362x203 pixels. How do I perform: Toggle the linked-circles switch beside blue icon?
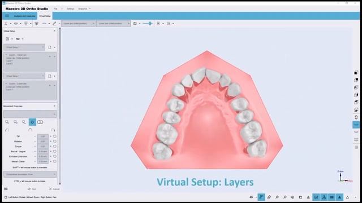[40, 122]
